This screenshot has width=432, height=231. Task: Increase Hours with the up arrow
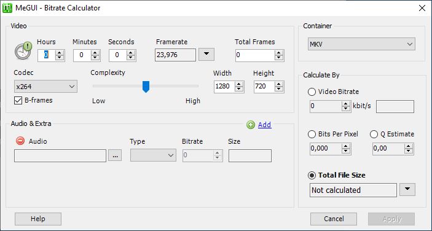(60, 52)
